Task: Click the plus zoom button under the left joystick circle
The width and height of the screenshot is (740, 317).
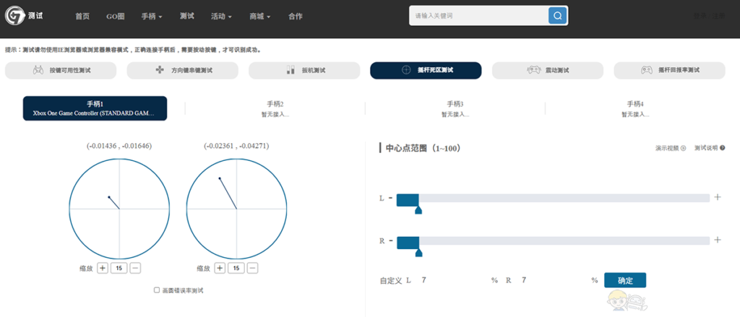Action: [x=102, y=268]
